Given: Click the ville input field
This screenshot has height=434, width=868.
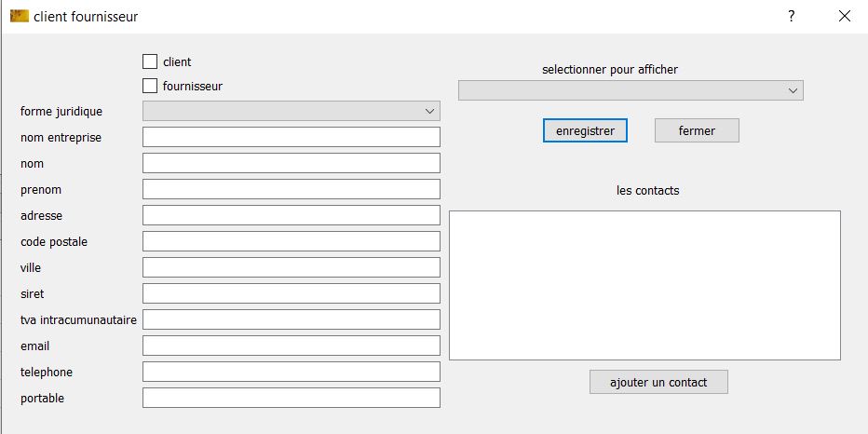Looking at the screenshot, I should click(291, 267).
